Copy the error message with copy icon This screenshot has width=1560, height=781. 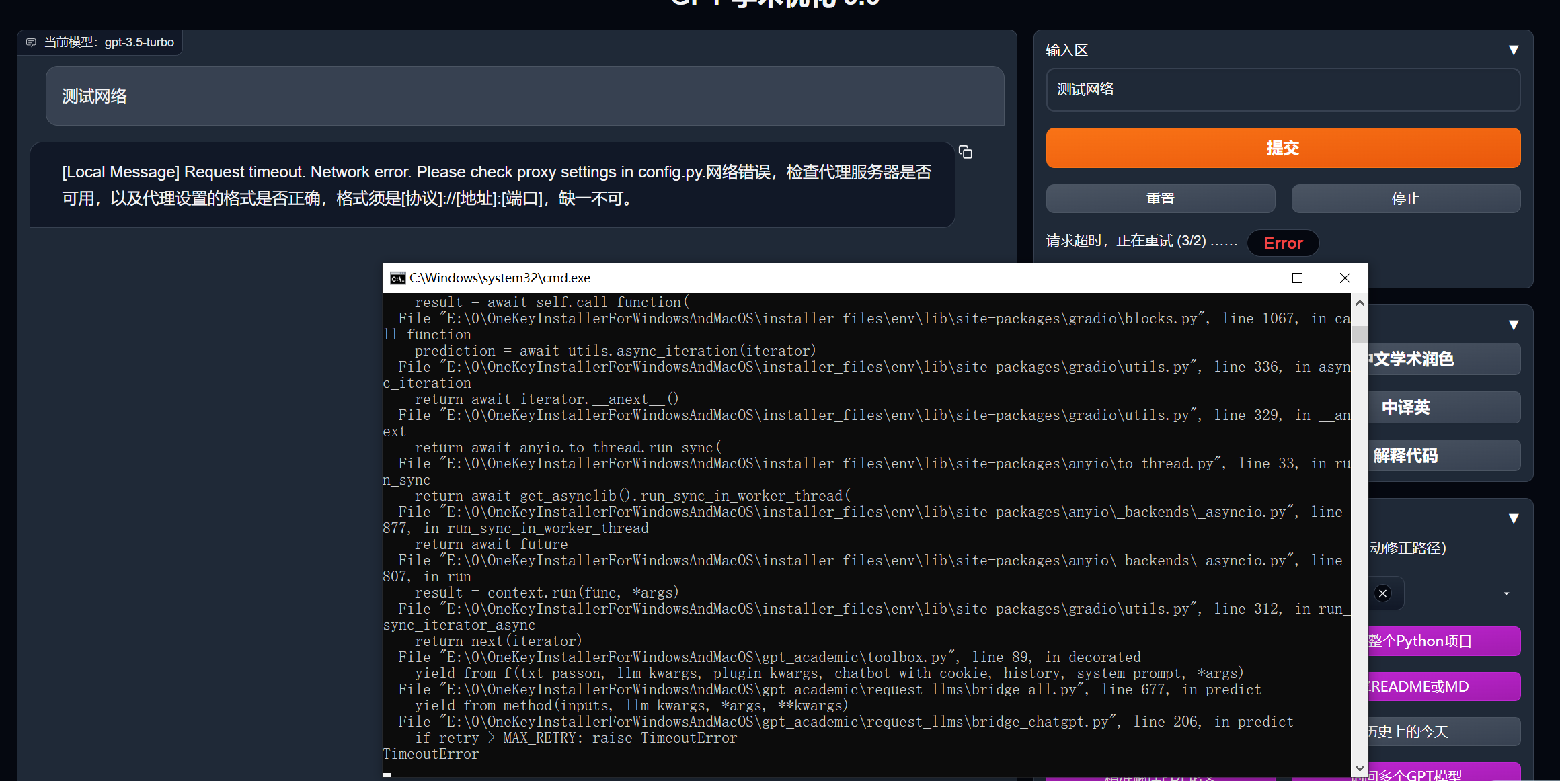[x=966, y=153]
